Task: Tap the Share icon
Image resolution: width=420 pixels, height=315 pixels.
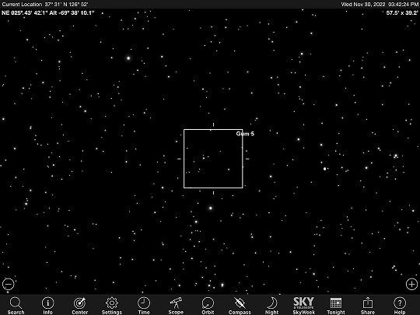Action: coord(368,306)
